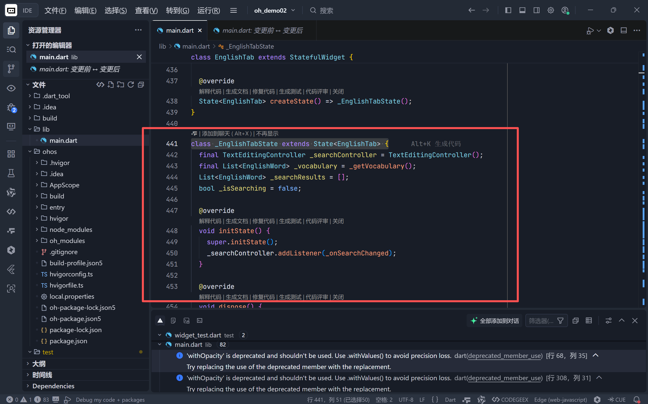Open the Extensions activity bar icon
Image resolution: width=648 pixels, height=404 pixels.
pyautogui.click(x=11, y=154)
